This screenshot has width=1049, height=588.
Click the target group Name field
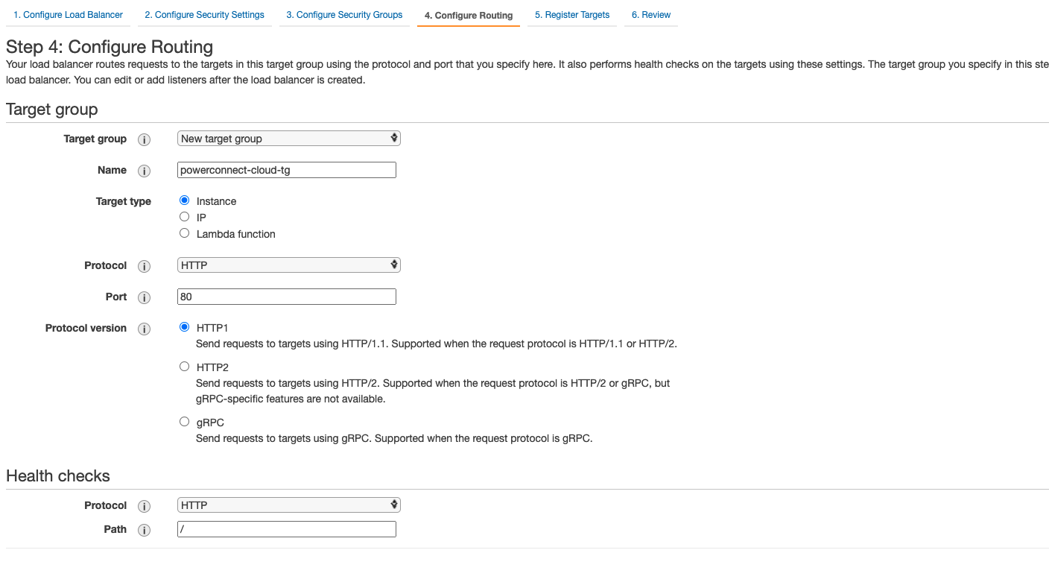(x=287, y=170)
